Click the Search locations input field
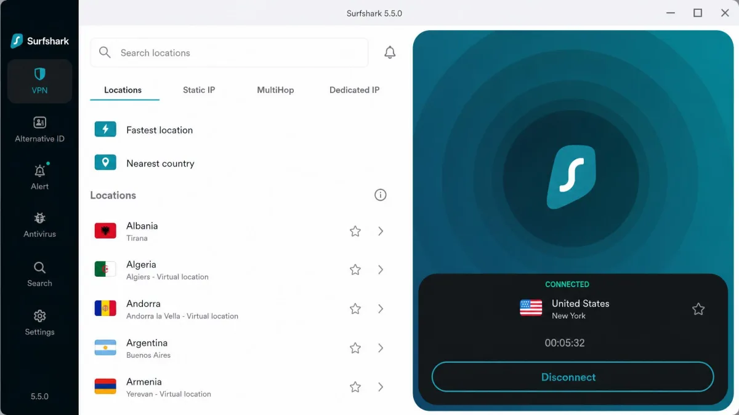 (x=229, y=53)
